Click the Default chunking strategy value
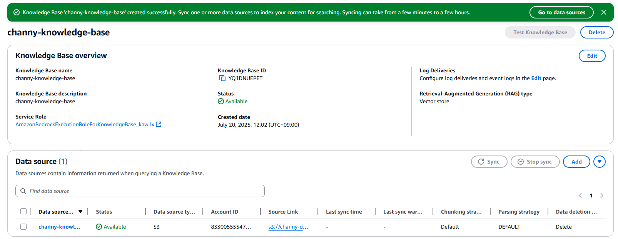 pyautogui.click(x=450, y=227)
